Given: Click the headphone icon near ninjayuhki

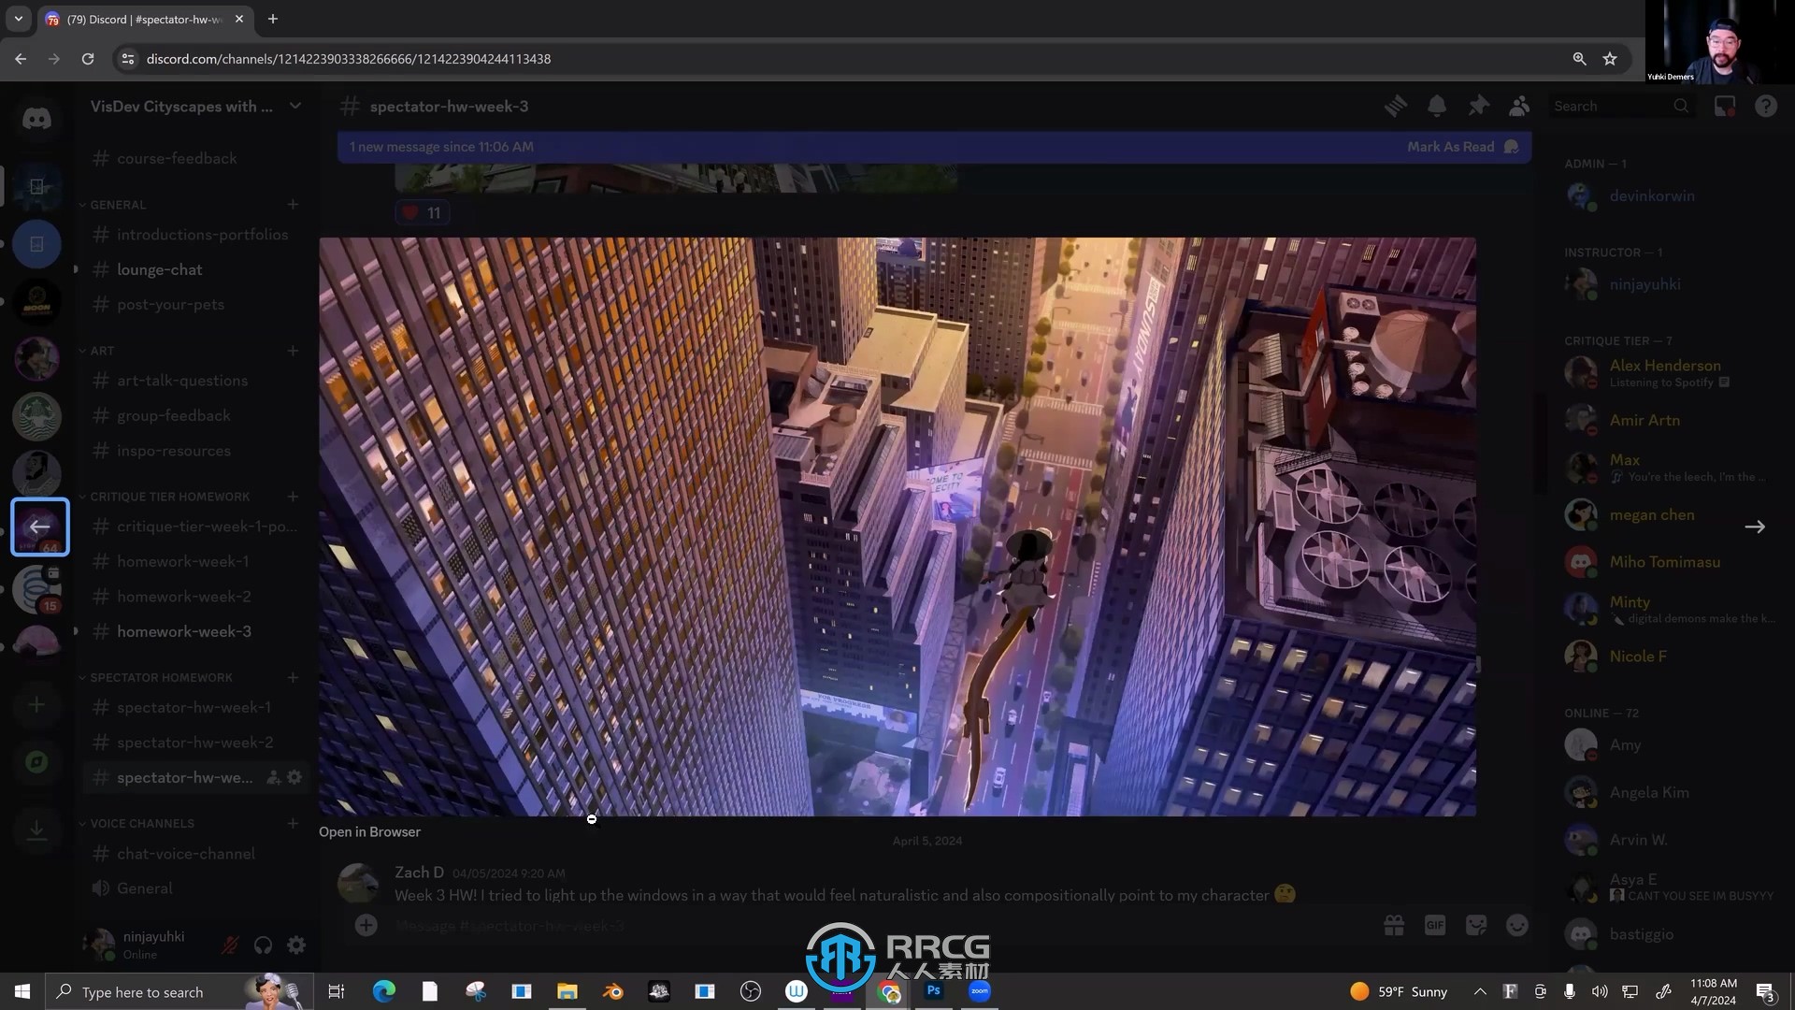Looking at the screenshot, I should [263, 945].
